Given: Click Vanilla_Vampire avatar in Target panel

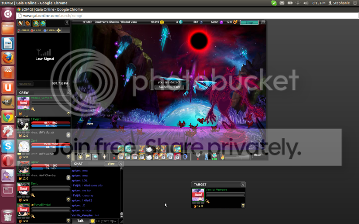Looking at the screenshot, I should tap(198, 195).
